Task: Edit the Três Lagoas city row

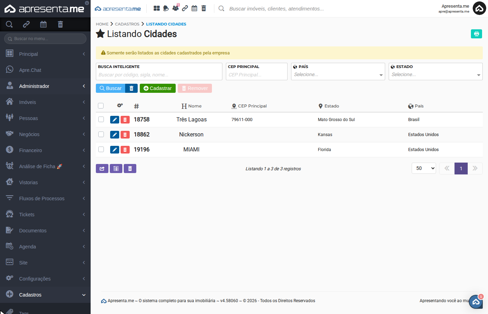Action: 114,120
